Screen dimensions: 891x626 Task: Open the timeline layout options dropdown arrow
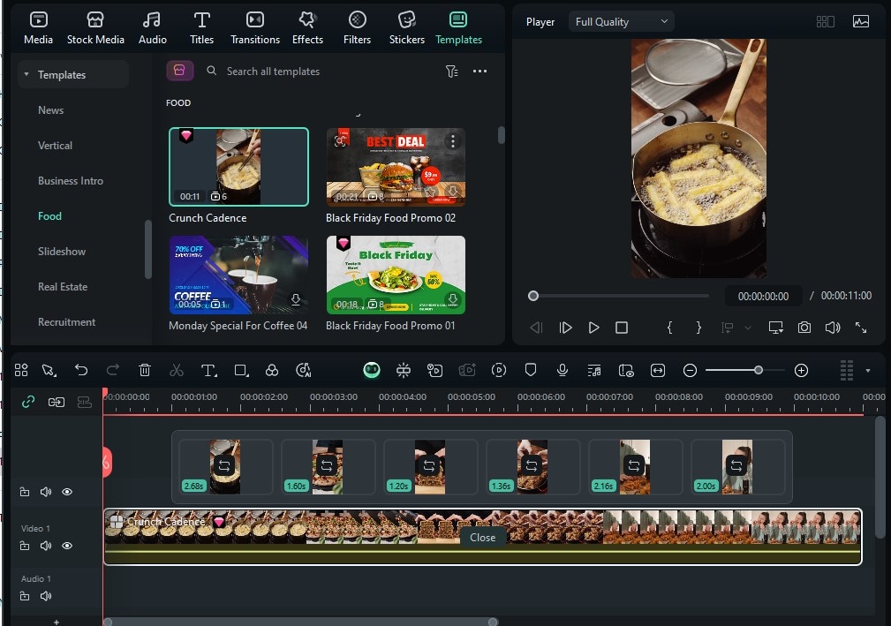[868, 370]
